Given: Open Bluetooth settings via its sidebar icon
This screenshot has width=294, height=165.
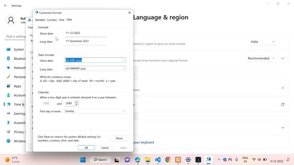Looking at the screenshot, I should point(8,59).
